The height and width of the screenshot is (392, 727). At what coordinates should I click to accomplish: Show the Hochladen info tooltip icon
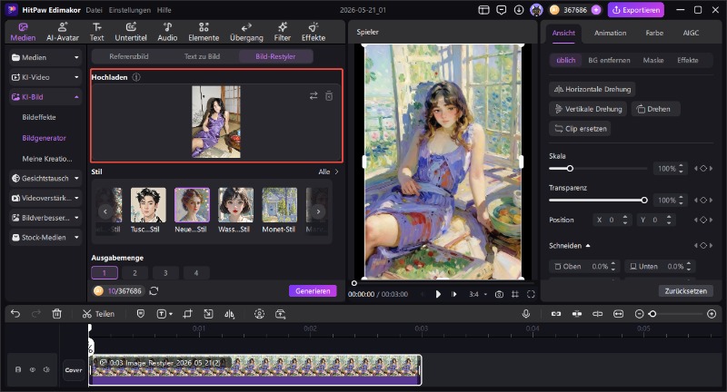point(136,77)
